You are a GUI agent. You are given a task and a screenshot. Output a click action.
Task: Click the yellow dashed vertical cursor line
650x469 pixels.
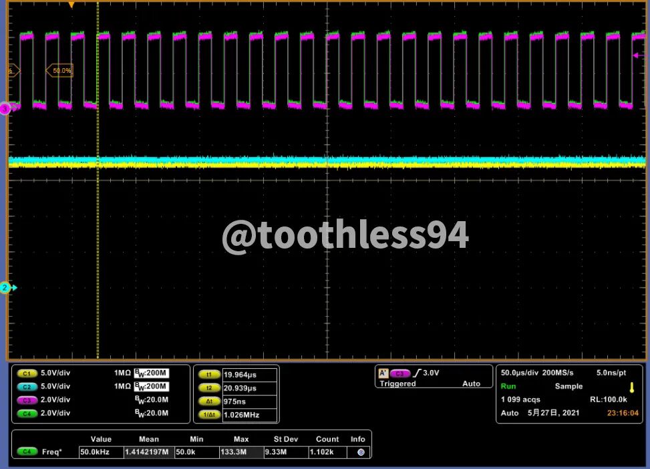(98, 180)
